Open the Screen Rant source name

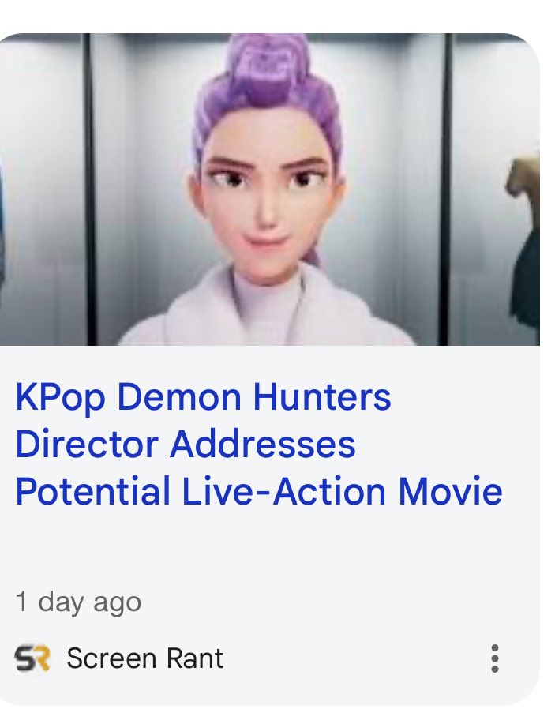pyautogui.click(x=144, y=658)
